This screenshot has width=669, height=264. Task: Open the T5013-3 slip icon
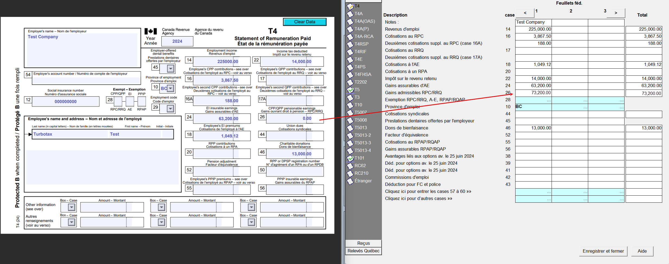click(350, 143)
